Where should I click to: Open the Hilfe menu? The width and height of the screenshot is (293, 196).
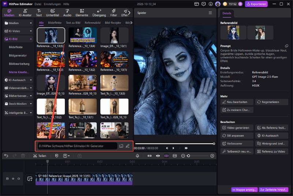point(66,4)
